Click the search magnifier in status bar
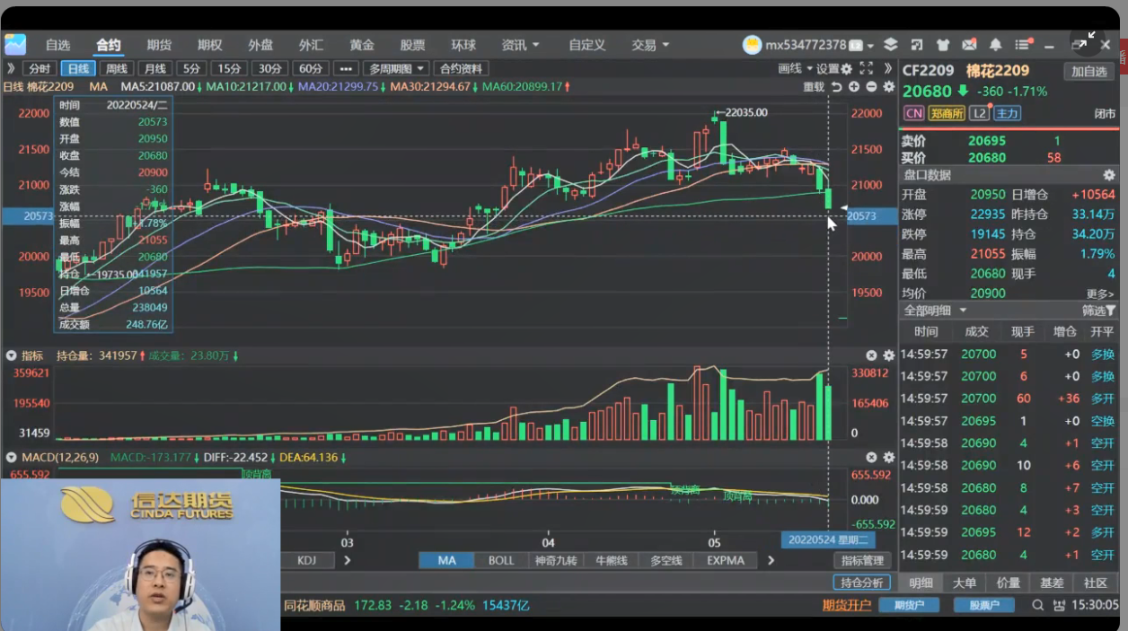 coord(1038,606)
